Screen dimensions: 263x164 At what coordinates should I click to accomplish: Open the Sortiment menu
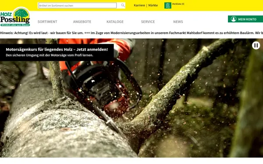47,21
